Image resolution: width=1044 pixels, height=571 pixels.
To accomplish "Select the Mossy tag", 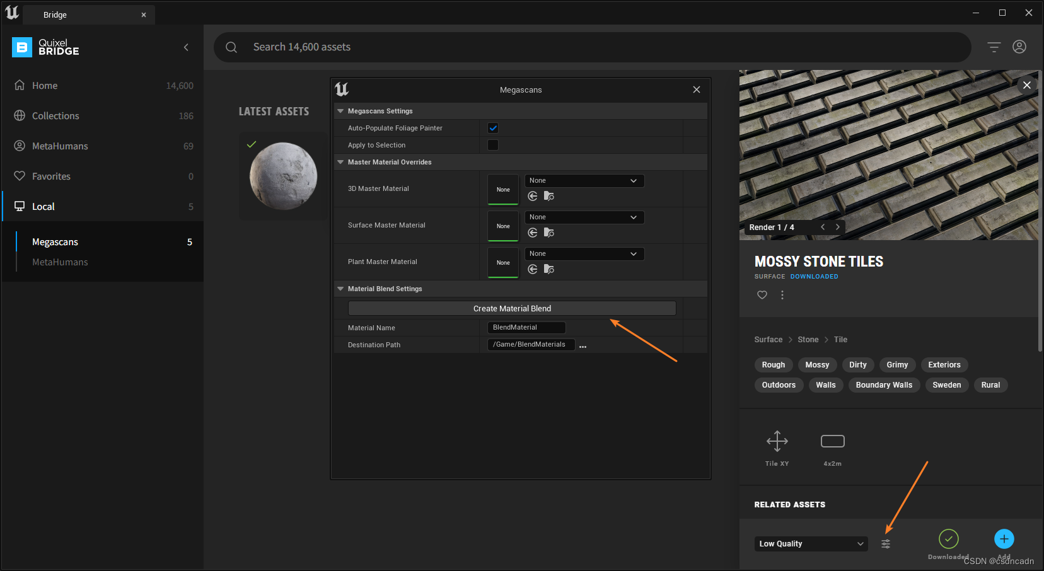I will pos(817,365).
